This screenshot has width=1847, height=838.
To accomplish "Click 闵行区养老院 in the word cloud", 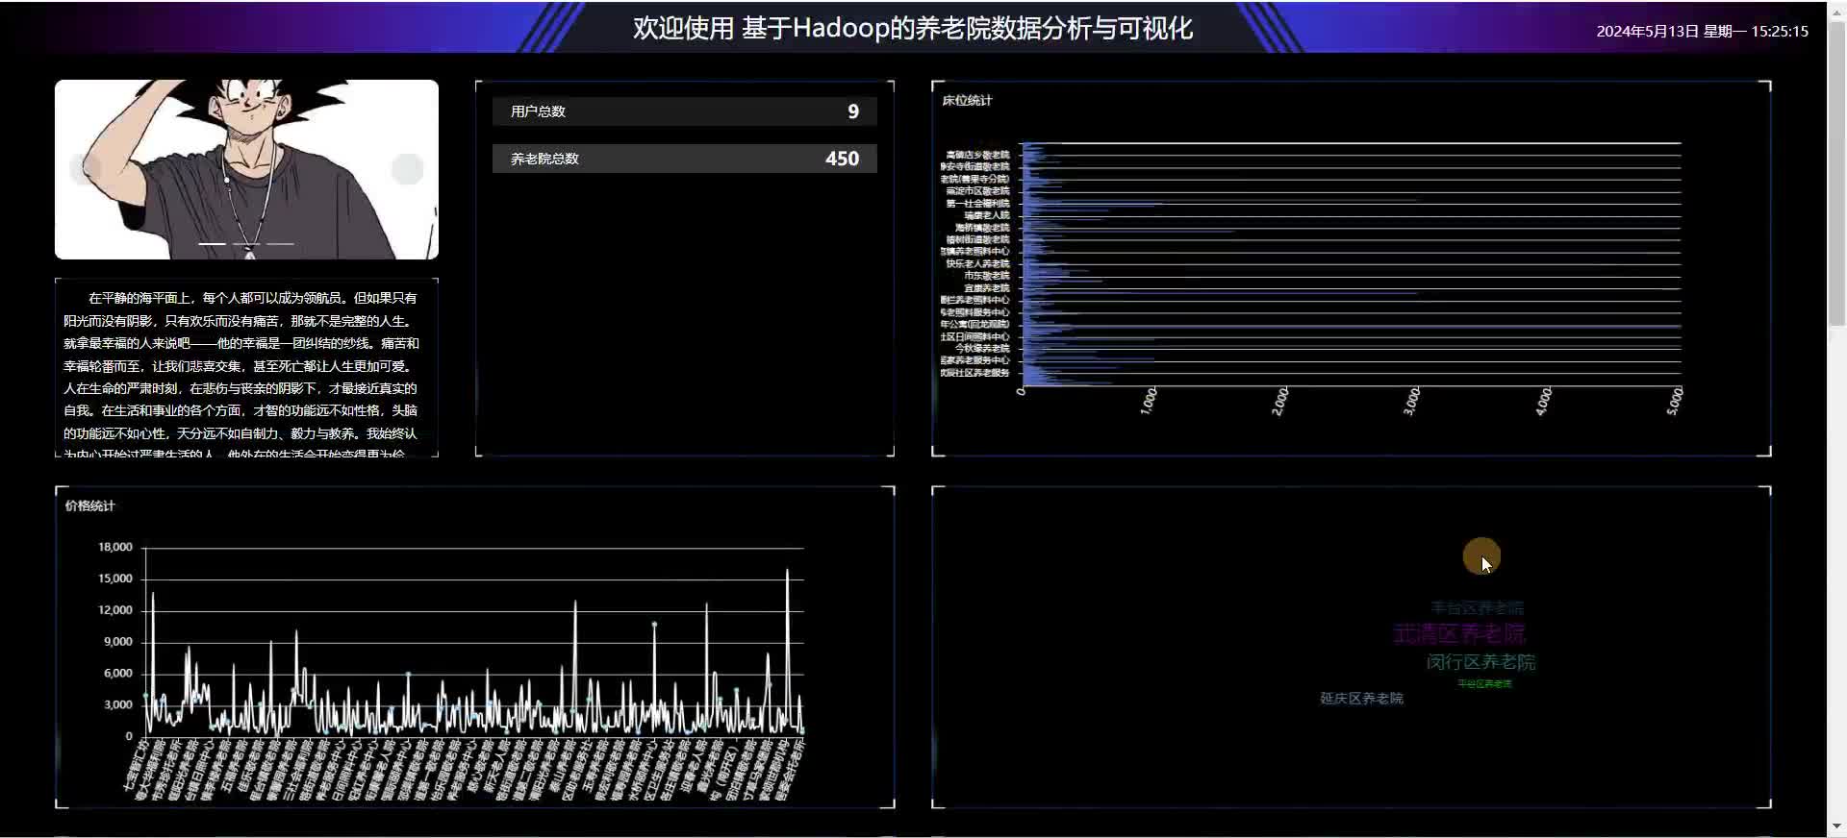I will click(1480, 662).
